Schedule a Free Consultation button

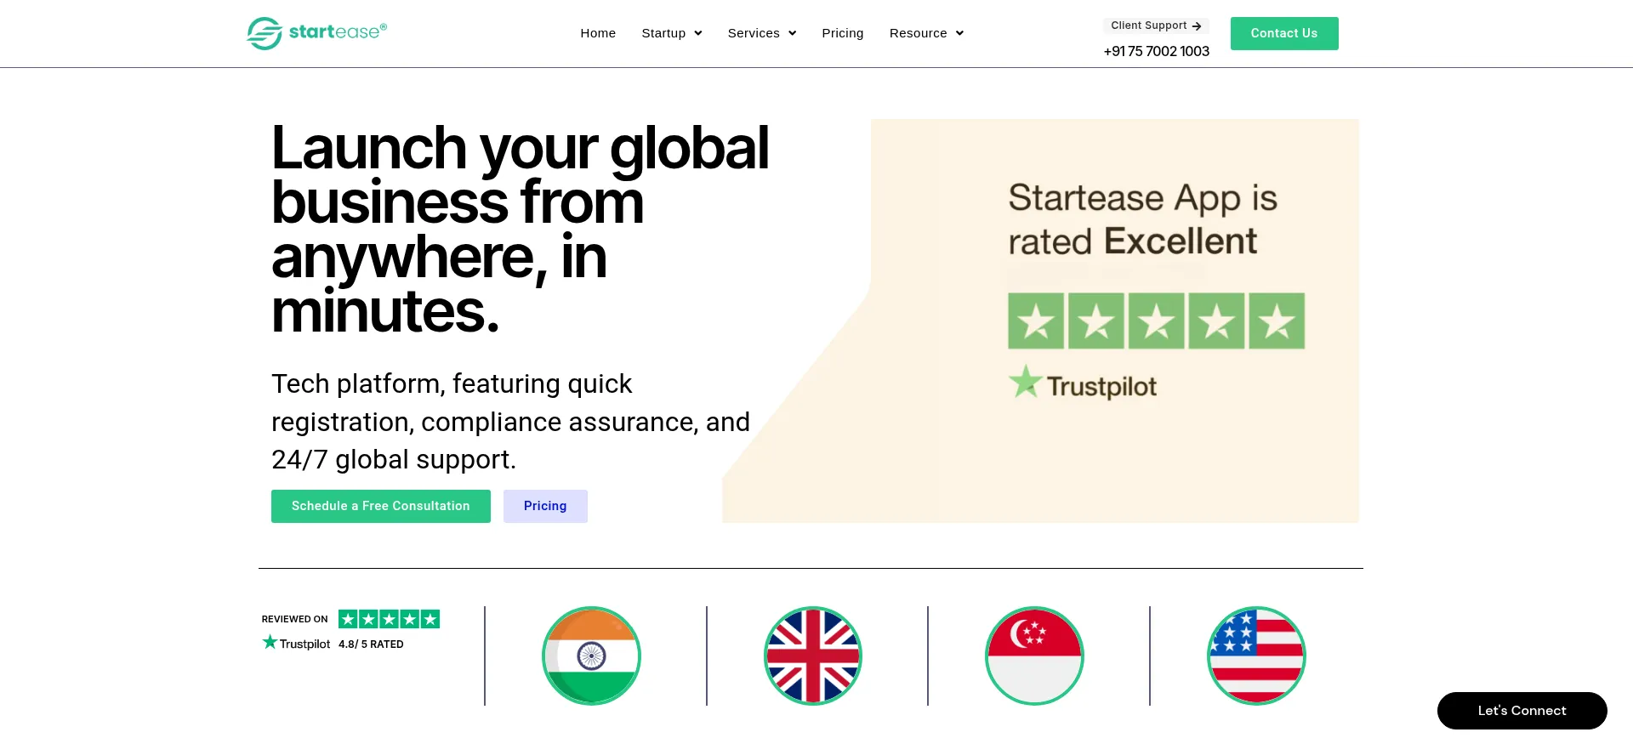tap(381, 506)
